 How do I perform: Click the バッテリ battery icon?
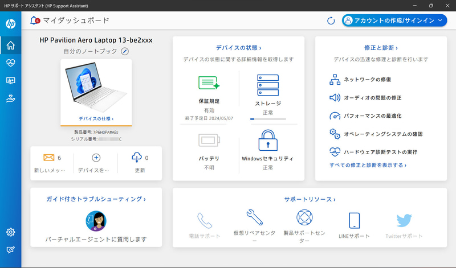(x=209, y=140)
